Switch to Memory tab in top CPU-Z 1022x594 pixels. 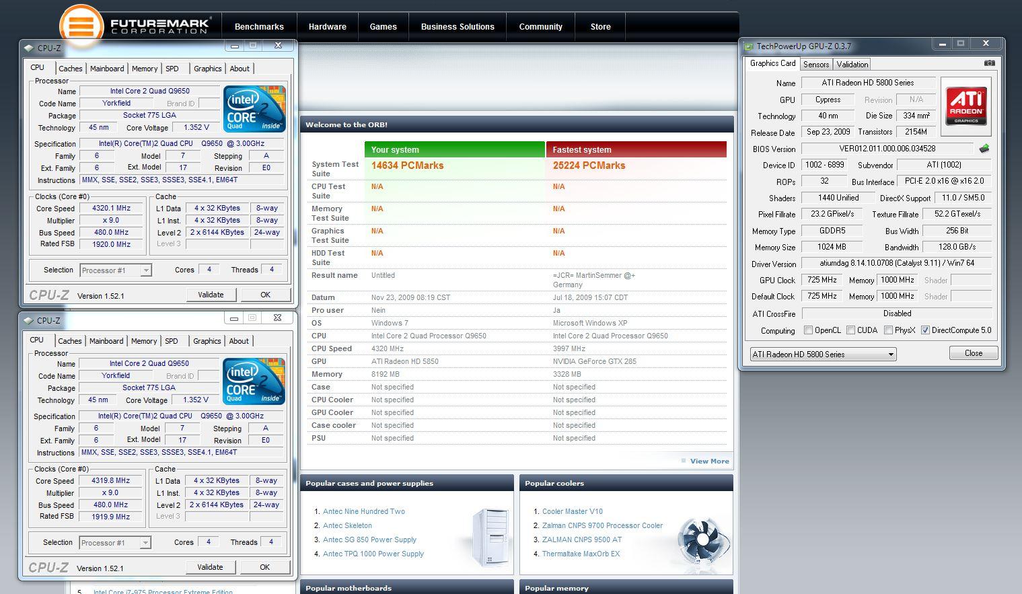tap(145, 69)
